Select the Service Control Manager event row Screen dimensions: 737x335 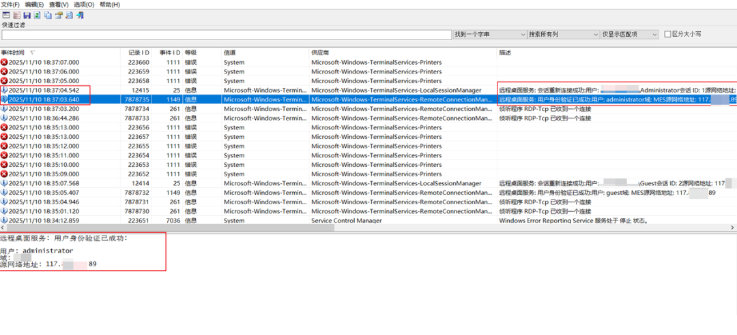point(369,221)
